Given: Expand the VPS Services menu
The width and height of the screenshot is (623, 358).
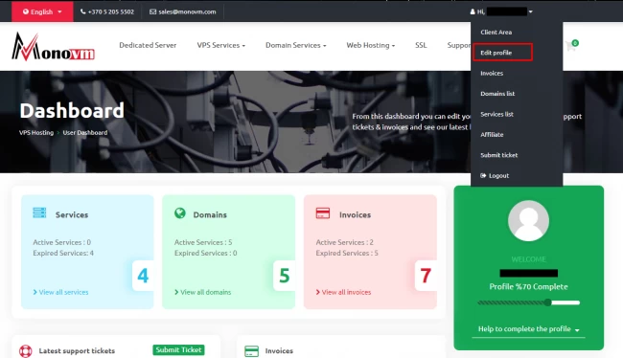Looking at the screenshot, I should tap(220, 45).
